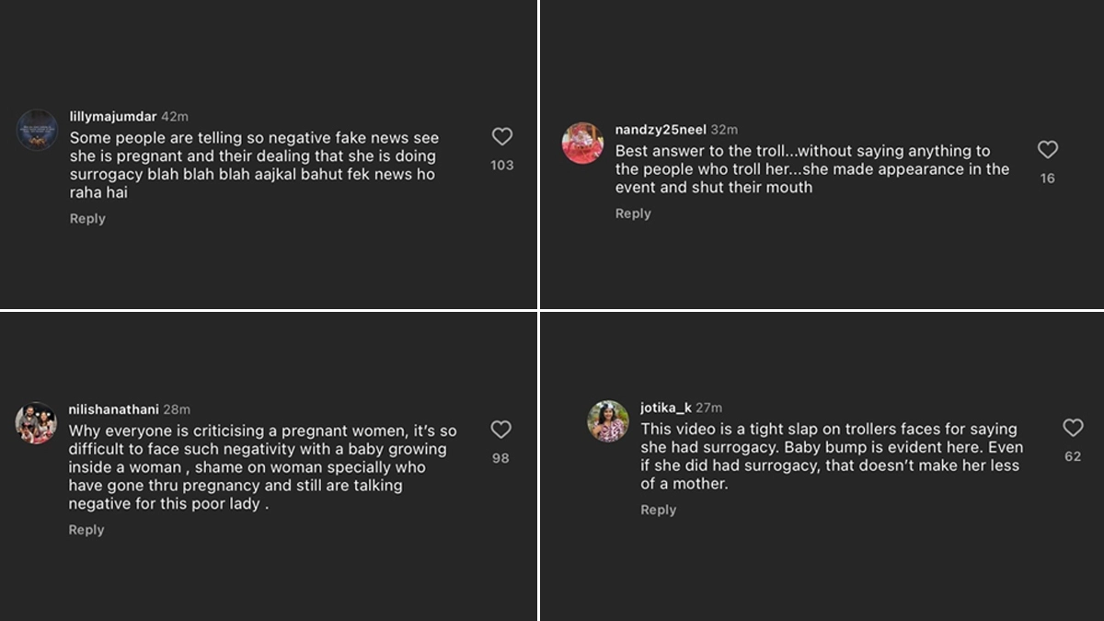The height and width of the screenshot is (621, 1104).
Task: Go to nilishanathani's username link
Action: click(113, 409)
